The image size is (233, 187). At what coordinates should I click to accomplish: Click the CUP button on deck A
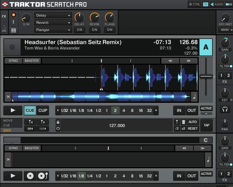point(43,110)
